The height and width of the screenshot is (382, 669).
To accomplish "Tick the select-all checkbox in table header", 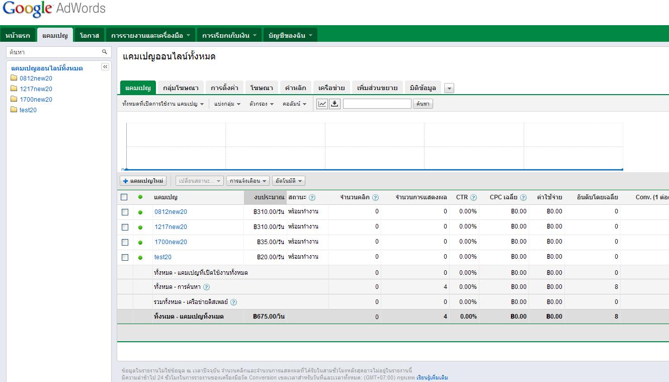I will coord(124,197).
